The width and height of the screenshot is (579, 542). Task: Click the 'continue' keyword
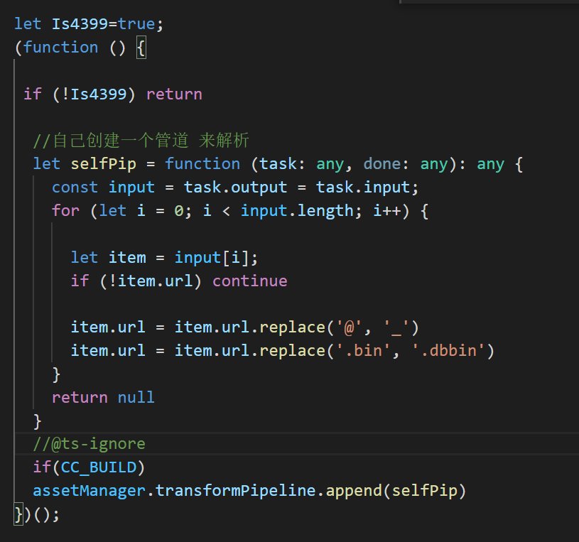(x=250, y=281)
